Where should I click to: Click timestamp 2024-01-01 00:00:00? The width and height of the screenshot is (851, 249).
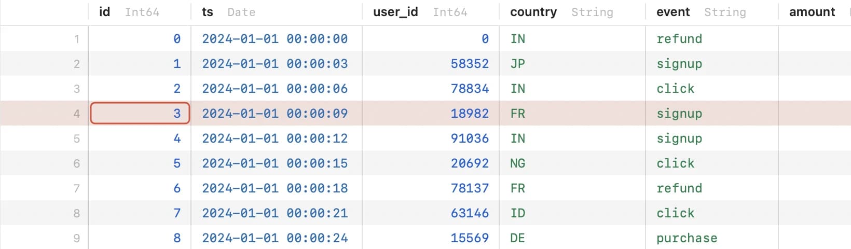pyautogui.click(x=275, y=39)
